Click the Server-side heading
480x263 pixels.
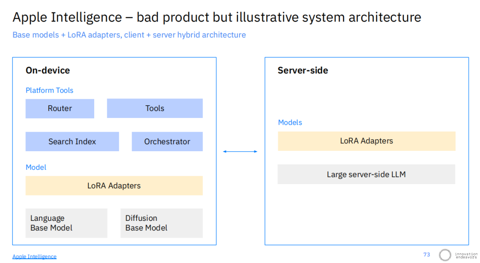coord(303,71)
